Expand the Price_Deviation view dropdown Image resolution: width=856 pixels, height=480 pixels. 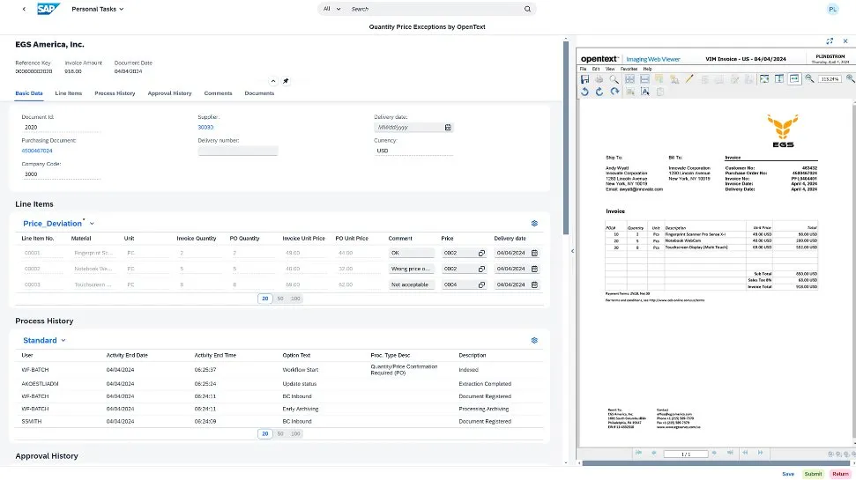[x=92, y=224]
